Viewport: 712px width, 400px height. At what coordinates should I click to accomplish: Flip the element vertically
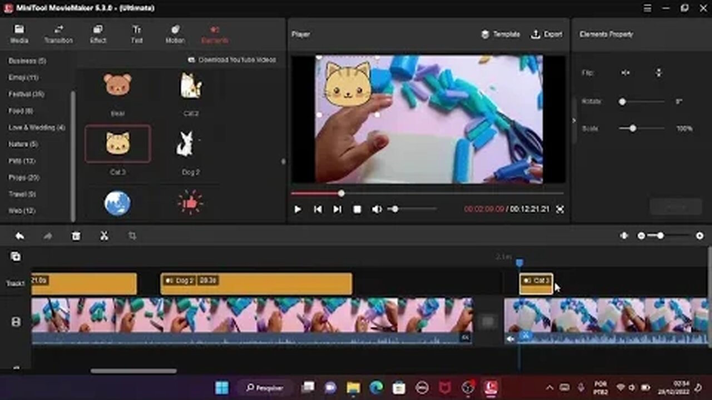pyautogui.click(x=659, y=73)
